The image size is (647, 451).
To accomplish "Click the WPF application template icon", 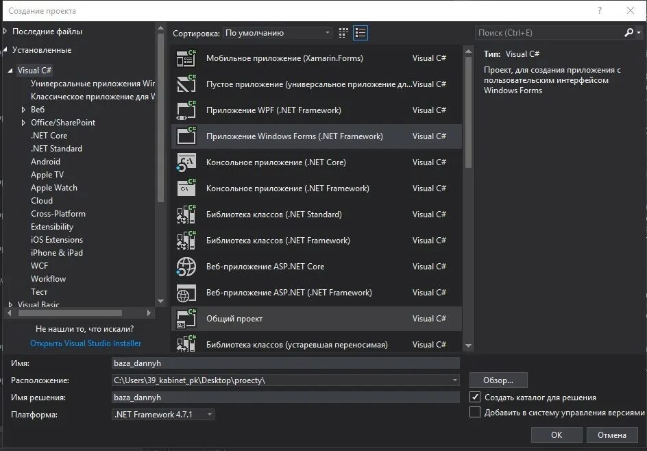I will pyautogui.click(x=186, y=110).
